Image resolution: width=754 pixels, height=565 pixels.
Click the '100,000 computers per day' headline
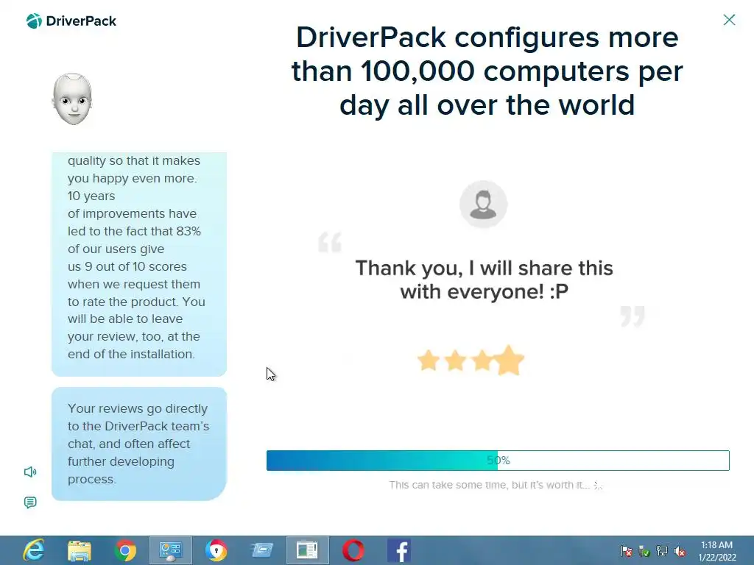pos(487,71)
